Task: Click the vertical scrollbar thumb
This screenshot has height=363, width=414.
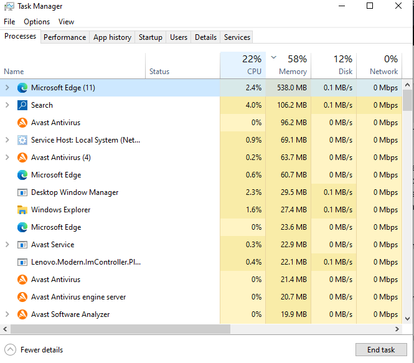Action: (407, 100)
